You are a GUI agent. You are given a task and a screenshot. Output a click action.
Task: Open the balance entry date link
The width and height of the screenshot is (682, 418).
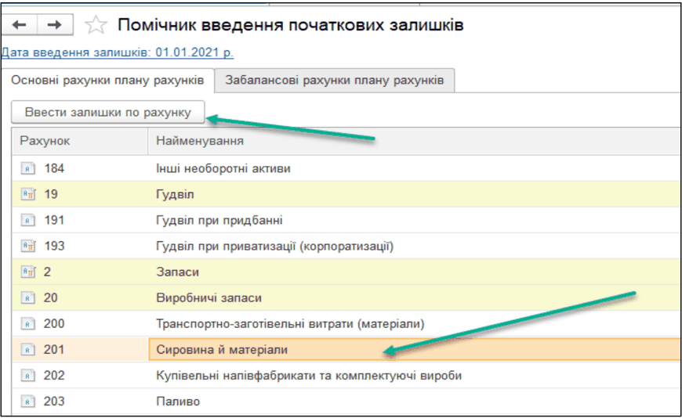[x=118, y=53]
